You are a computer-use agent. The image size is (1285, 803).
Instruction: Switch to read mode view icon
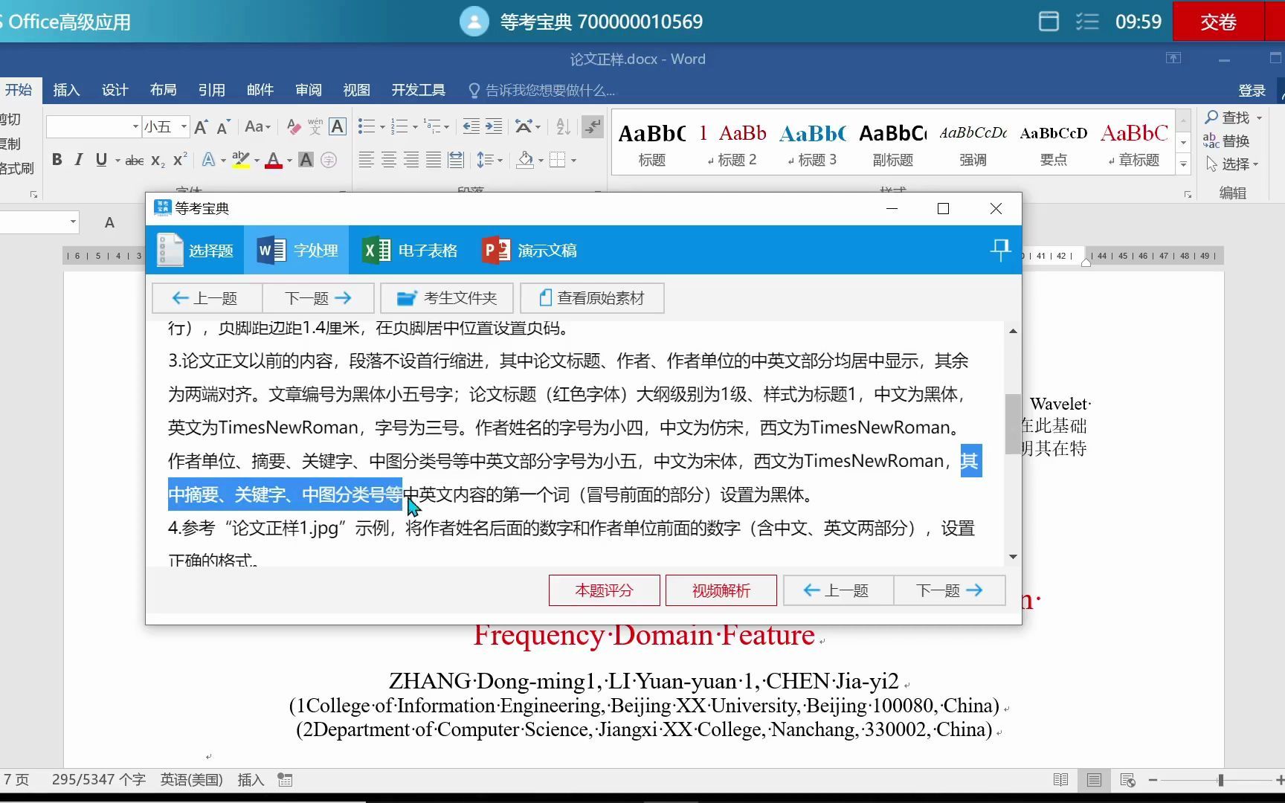click(1060, 780)
